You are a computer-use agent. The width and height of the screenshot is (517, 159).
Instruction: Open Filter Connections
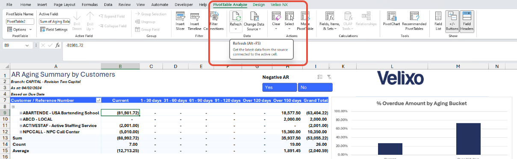(x=213, y=21)
